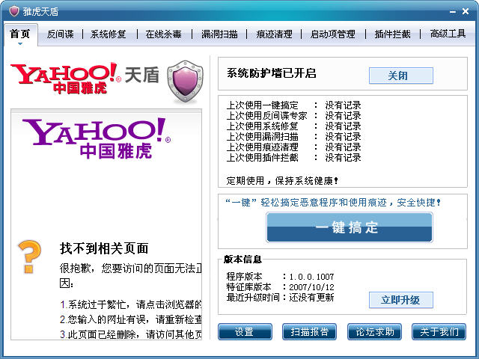Click the 很抱歉，您要访问的页面 text

tap(131, 269)
